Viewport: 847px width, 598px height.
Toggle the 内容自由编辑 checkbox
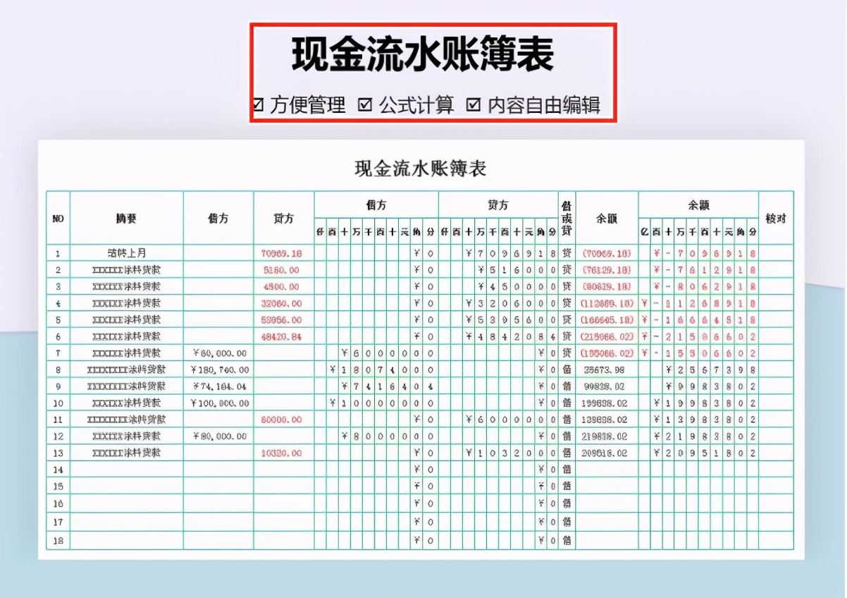tap(474, 104)
